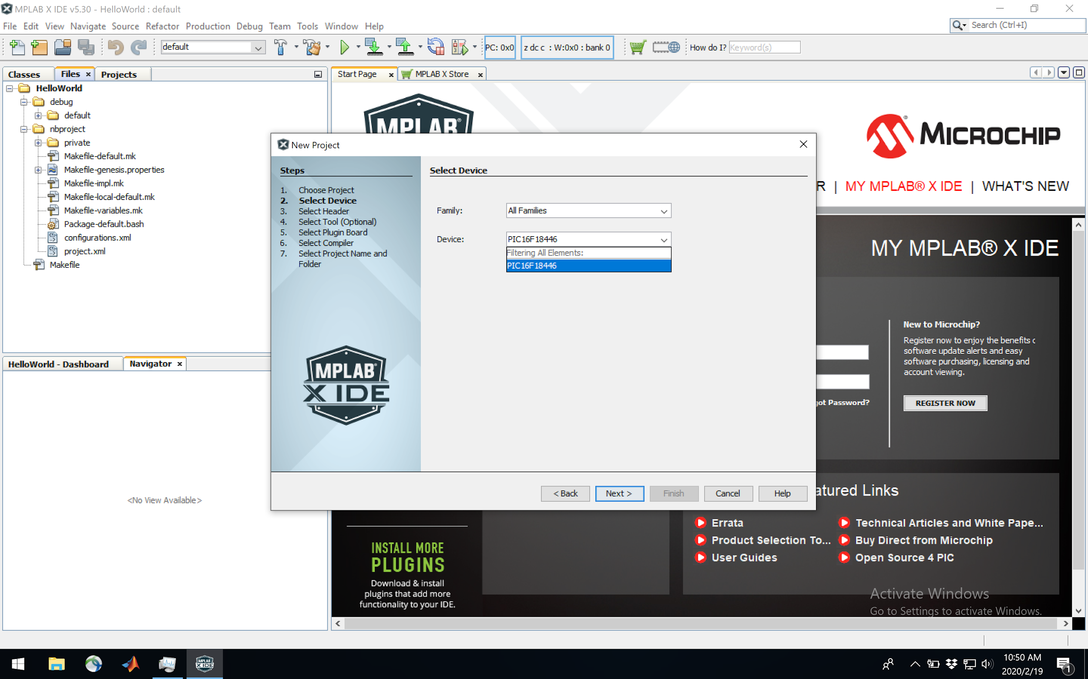Minimize the Files panel window group

(x=318, y=74)
